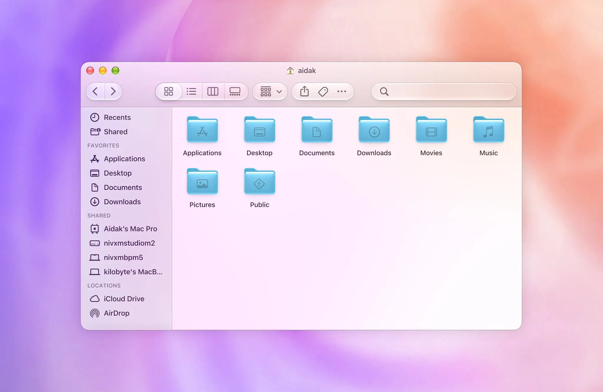Image resolution: width=603 pixels, height=392 pixels.
Task: Go back with the left chevron
Action: (x=95, y=91)
